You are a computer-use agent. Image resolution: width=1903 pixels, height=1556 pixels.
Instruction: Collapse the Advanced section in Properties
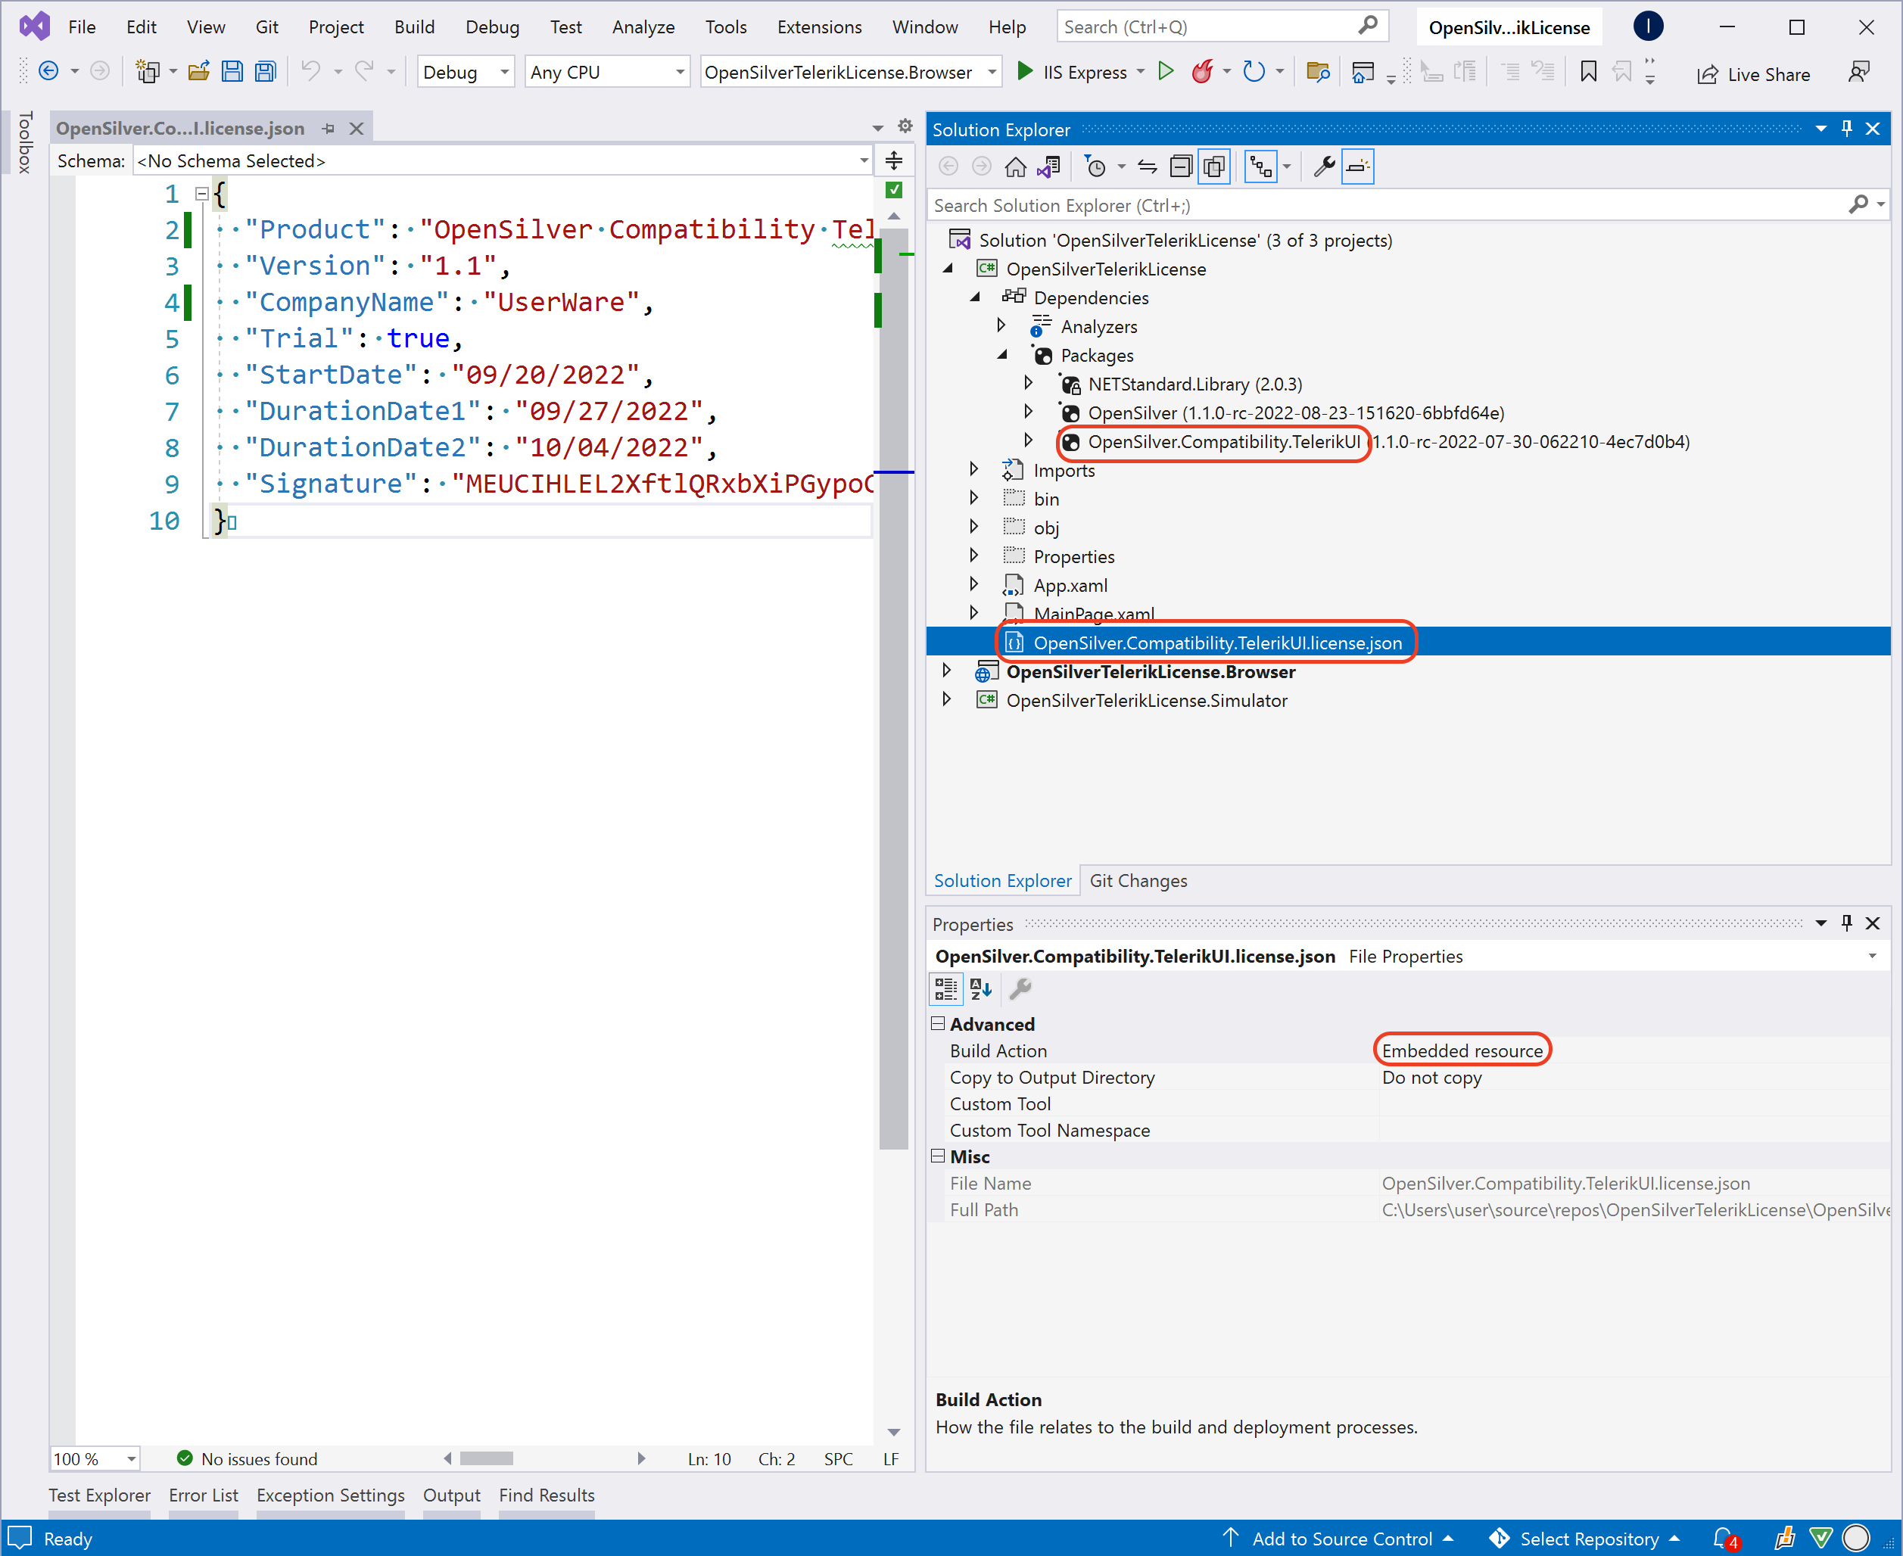[x=938, y=1024]
